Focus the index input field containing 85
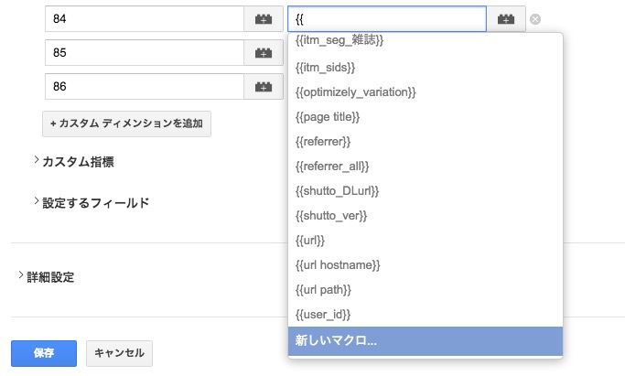Image resolution: width=625 pixels, height=376 pixels. click(x=144, y=53)
